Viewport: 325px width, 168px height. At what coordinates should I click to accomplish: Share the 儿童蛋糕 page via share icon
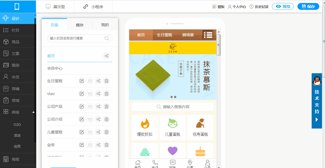[98, 132]
